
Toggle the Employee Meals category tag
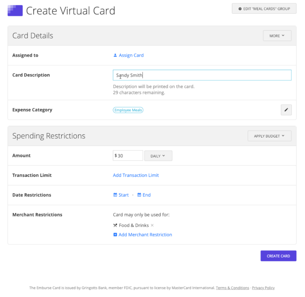pos(128,110)
